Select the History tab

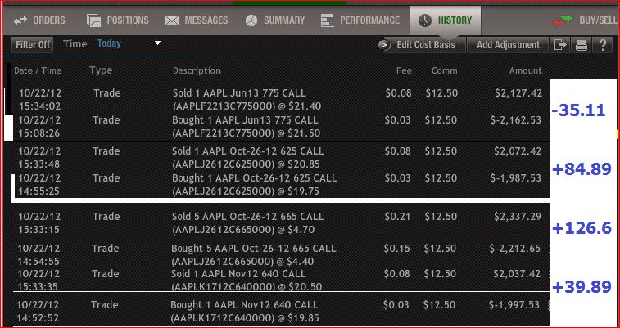[x=446, y=20]
